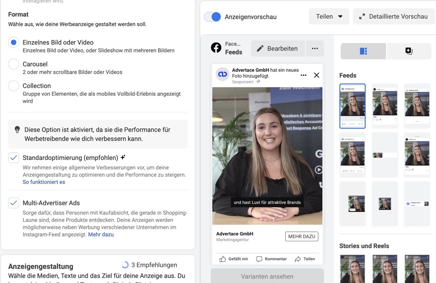This screenshot has height=283, width=436.
Task: Turn off the Anzeigenvorschau toggle
Action: (x=213, y=17)
